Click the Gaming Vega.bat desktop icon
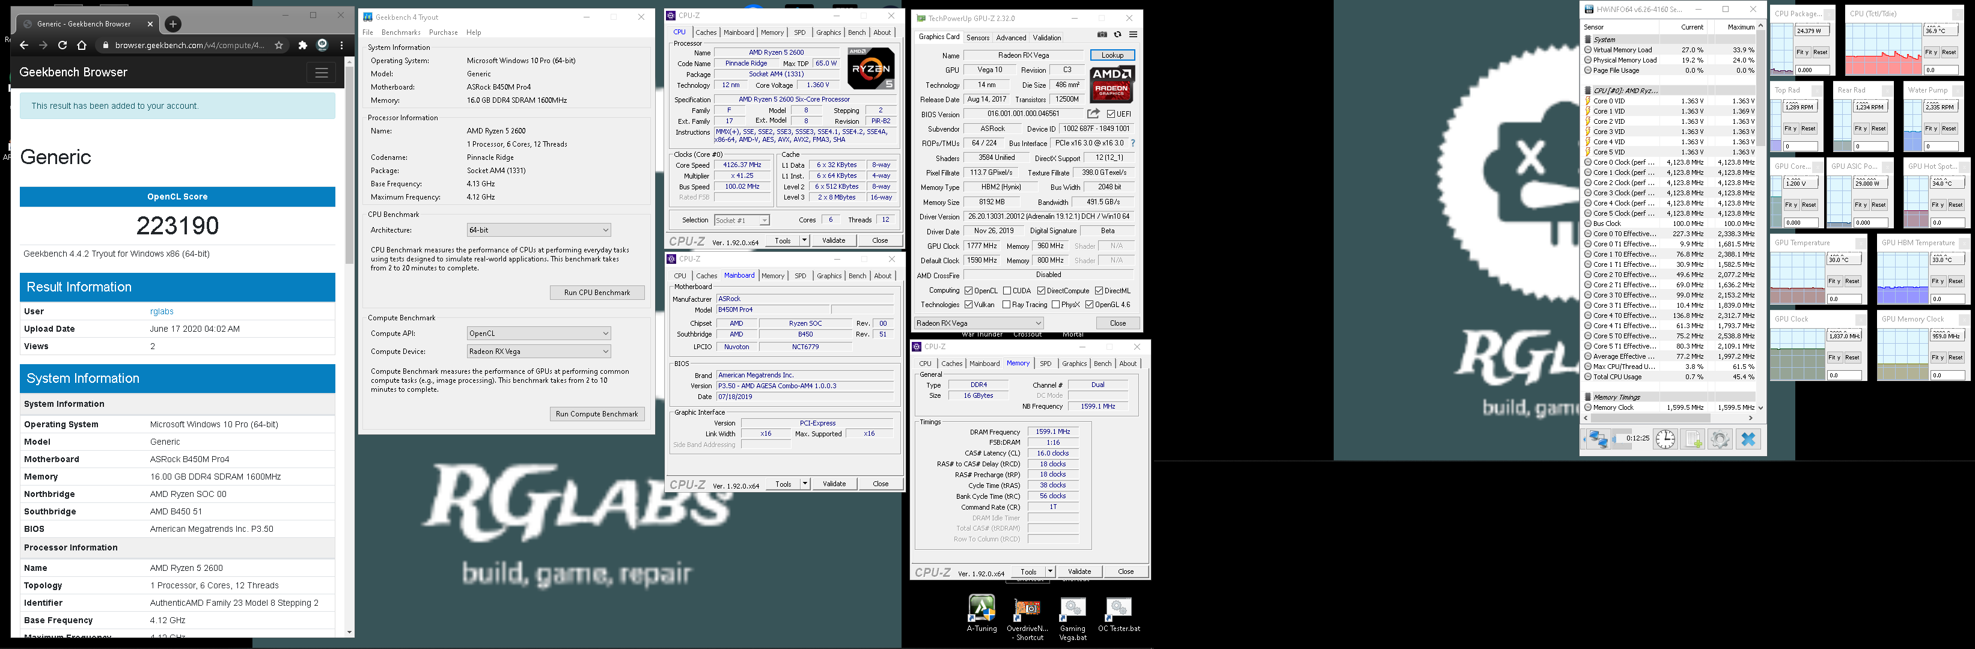Viewport: 1975px width, 649px height. (x=1073, y=618)
